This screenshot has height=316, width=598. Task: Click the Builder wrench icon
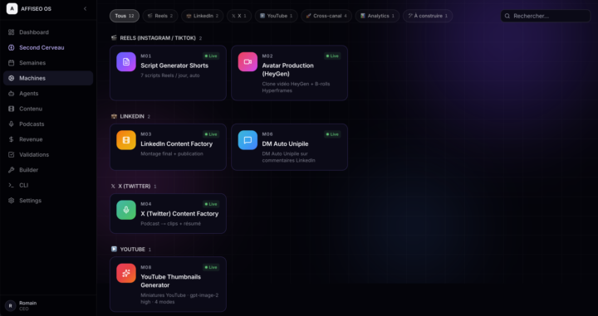[x=12, y=170]
